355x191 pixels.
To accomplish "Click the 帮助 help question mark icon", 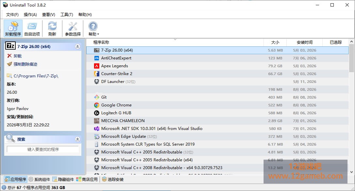I will (x=93, y=26).
